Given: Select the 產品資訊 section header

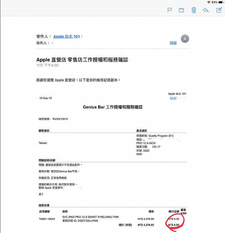Looking at the screenshot, I should [142, 131].
